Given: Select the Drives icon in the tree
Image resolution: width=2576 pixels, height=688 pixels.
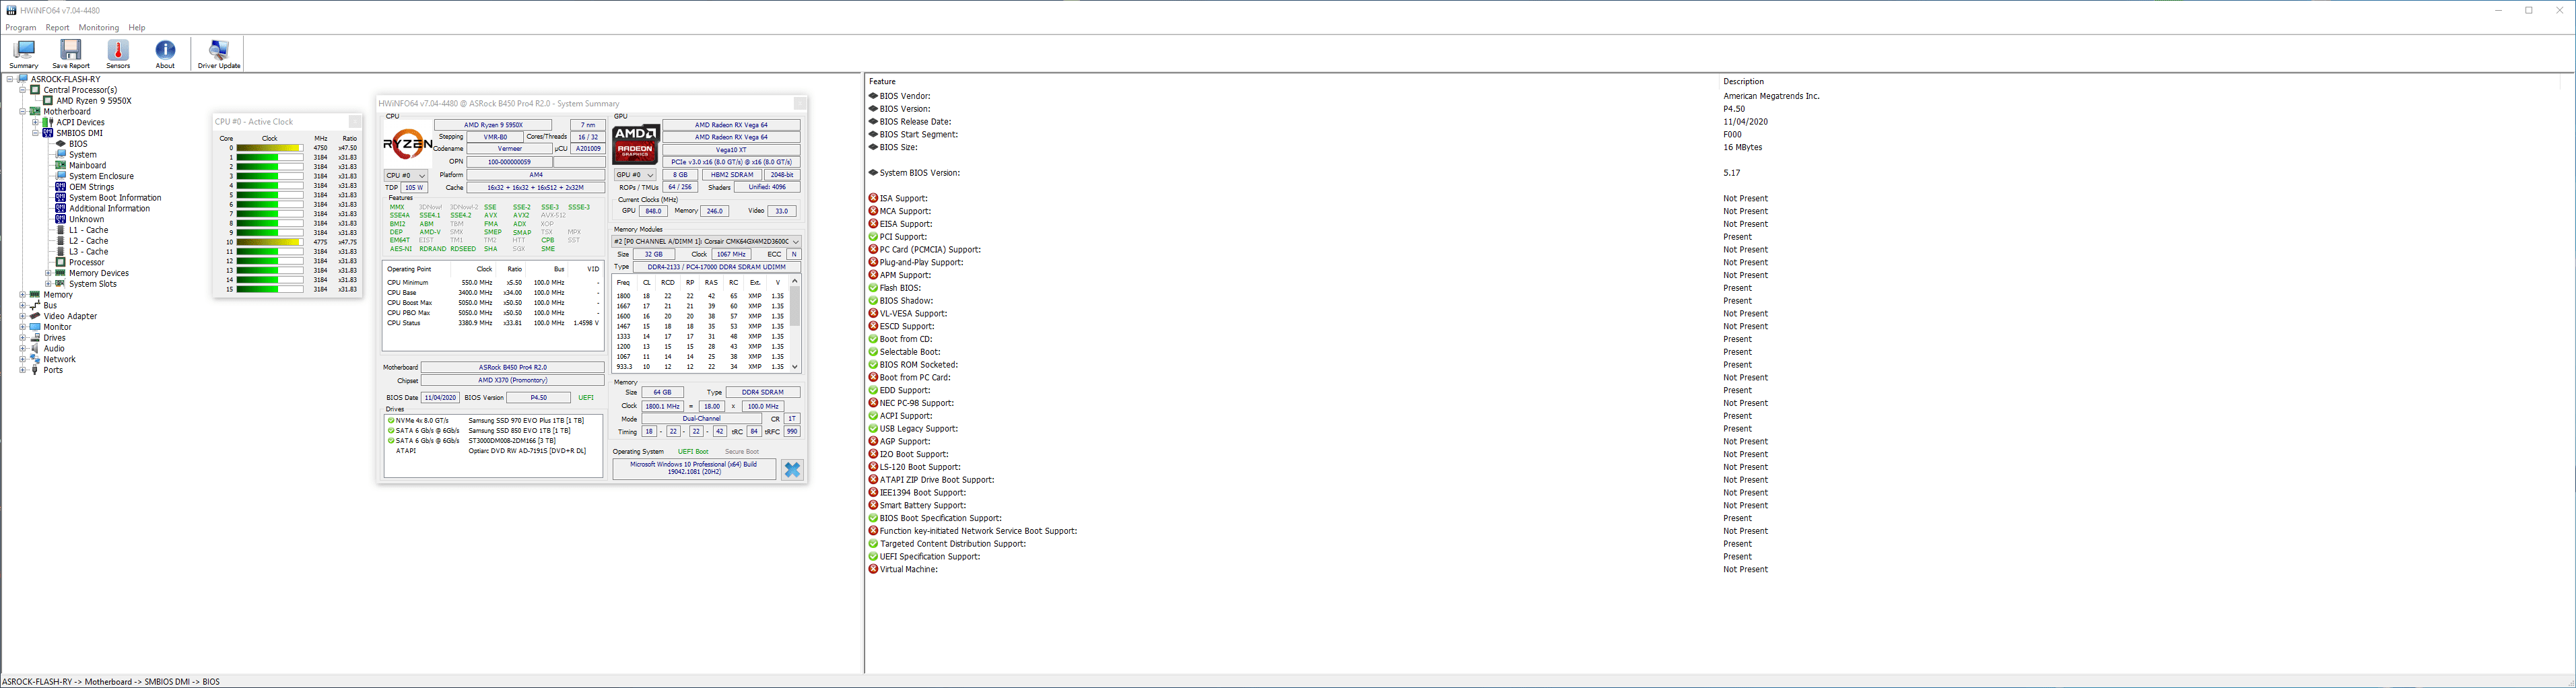Looking at the screenshot, I should click(35, 338).
